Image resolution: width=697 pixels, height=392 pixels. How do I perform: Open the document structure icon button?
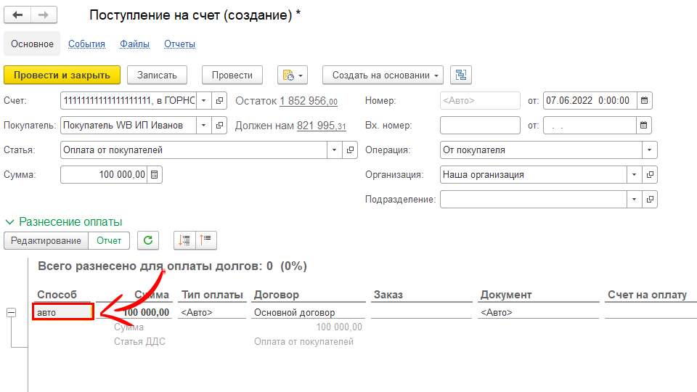point(461,75)
